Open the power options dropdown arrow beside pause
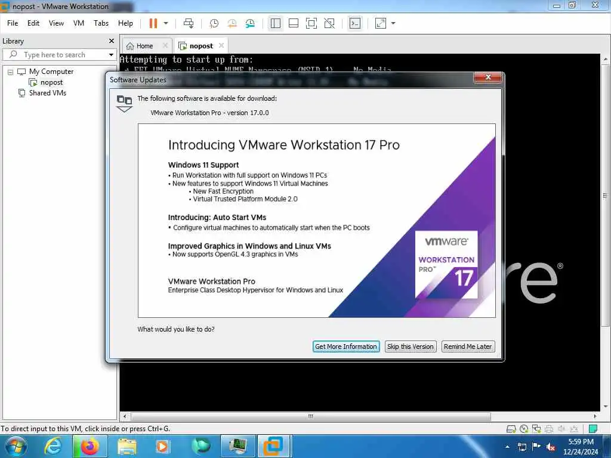The width and height of the screenshot is (611, 458). pyautogui.click(x=166, y=23)
